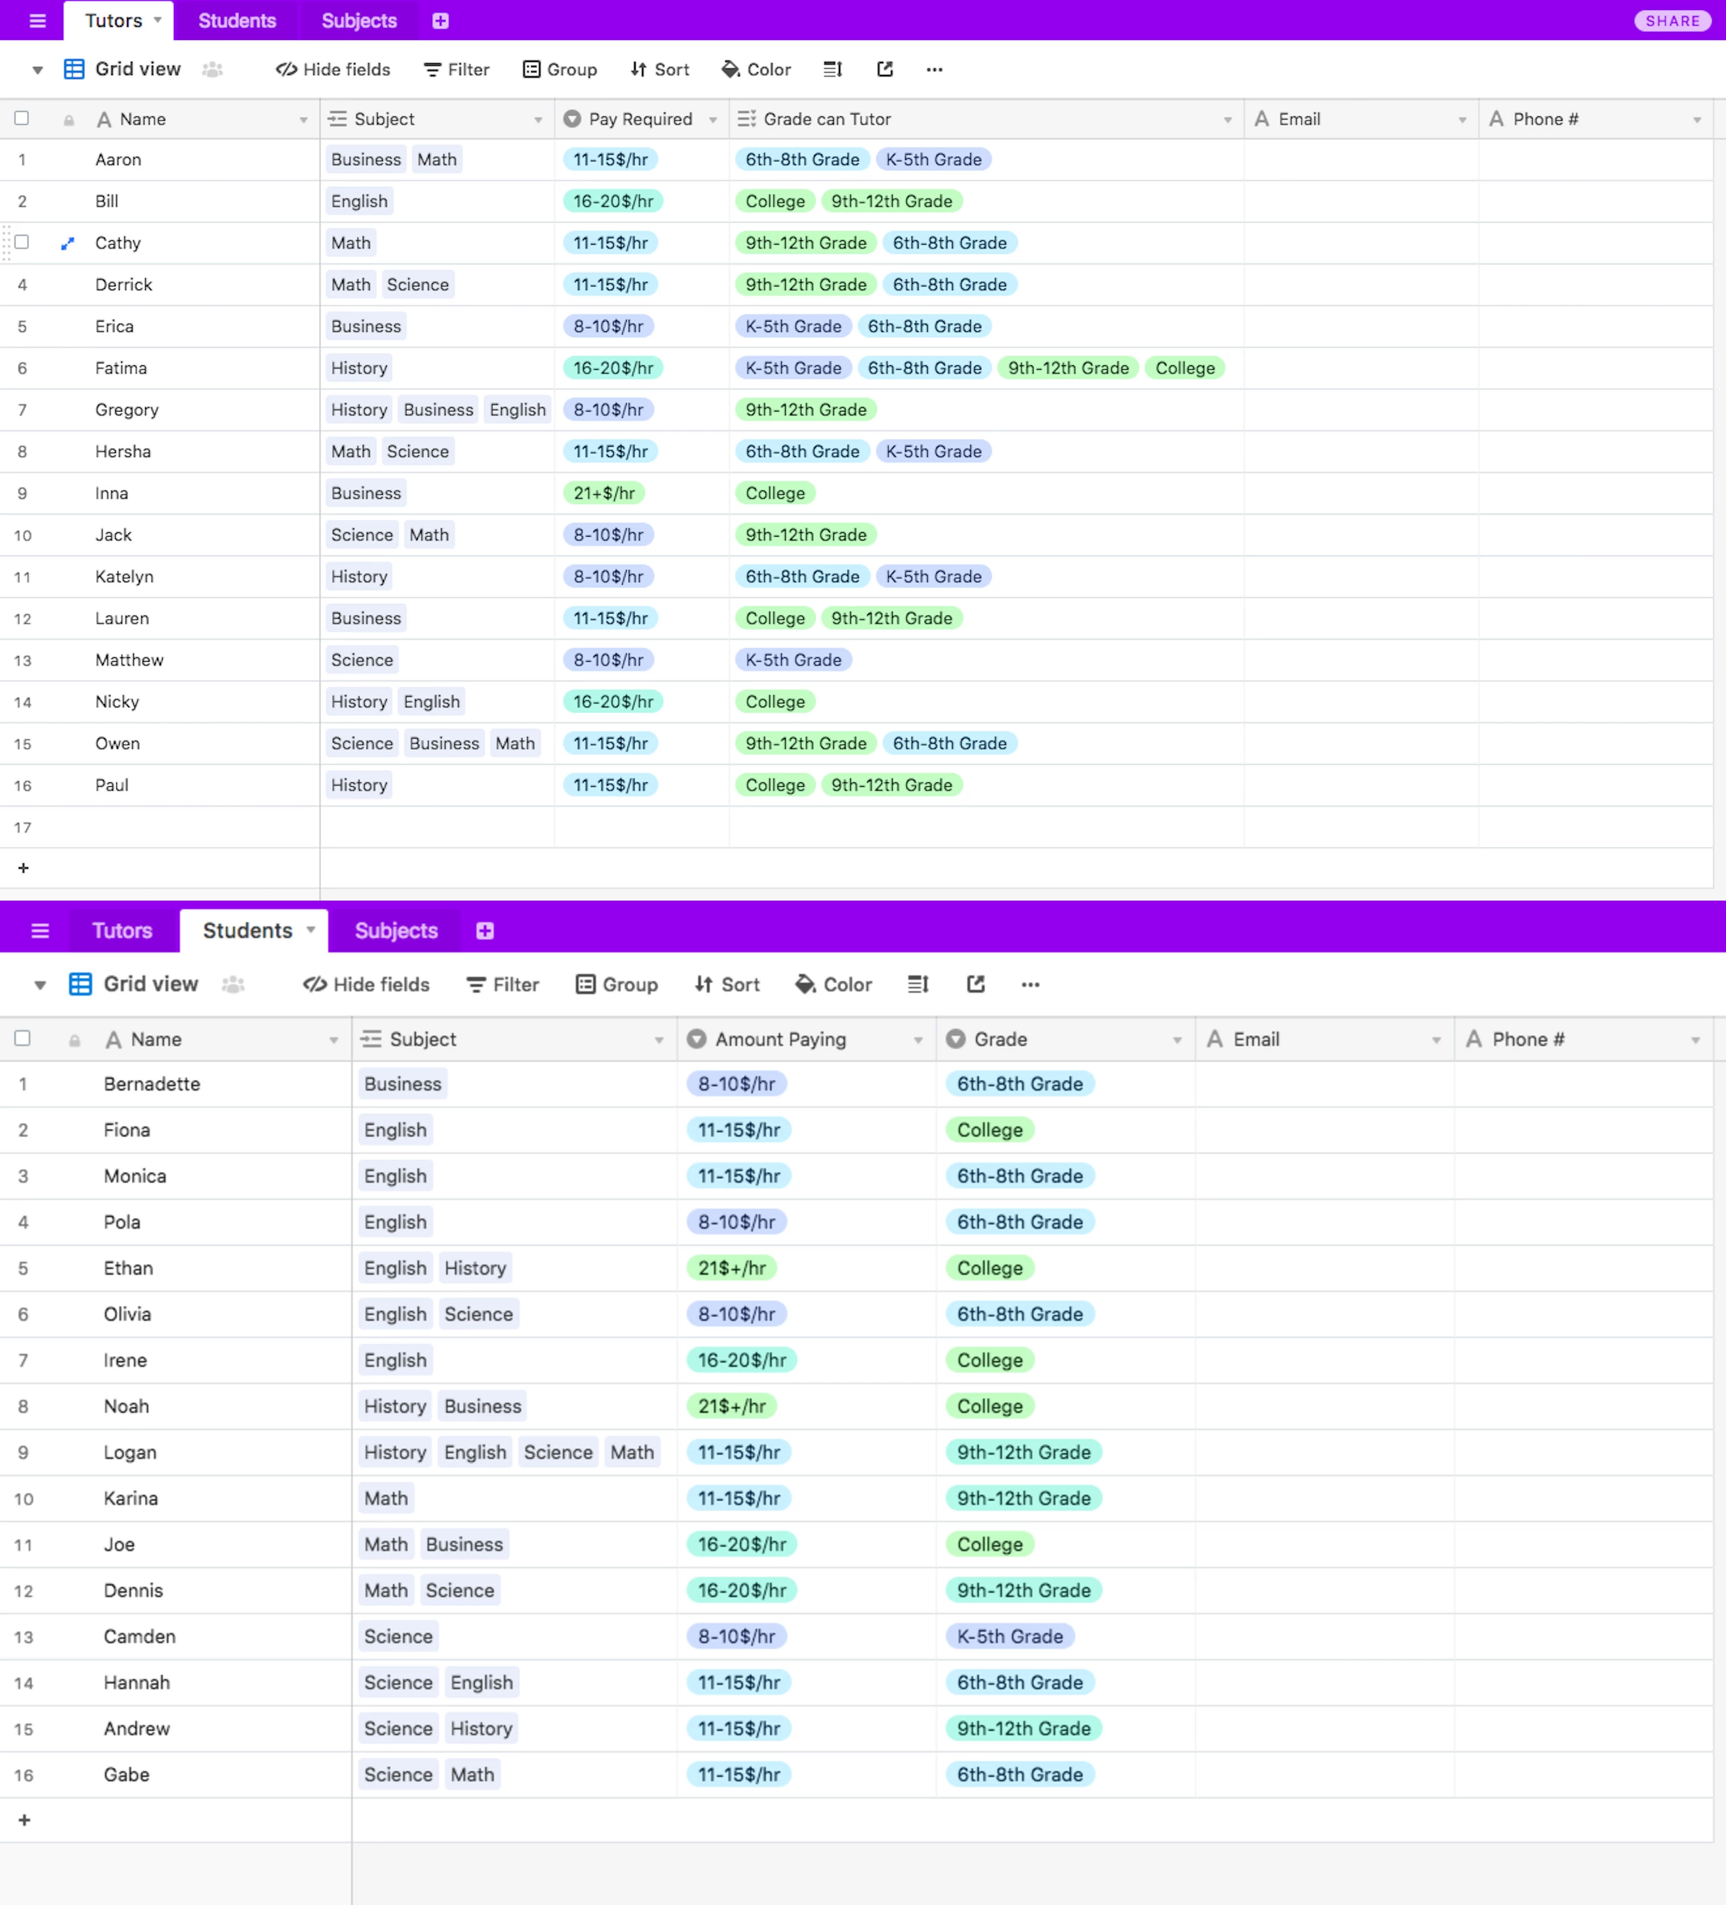This screenshot has width=1726, height=1905.
Task: Click the share view icon in Students toolbar
Action: pos(975,984)
